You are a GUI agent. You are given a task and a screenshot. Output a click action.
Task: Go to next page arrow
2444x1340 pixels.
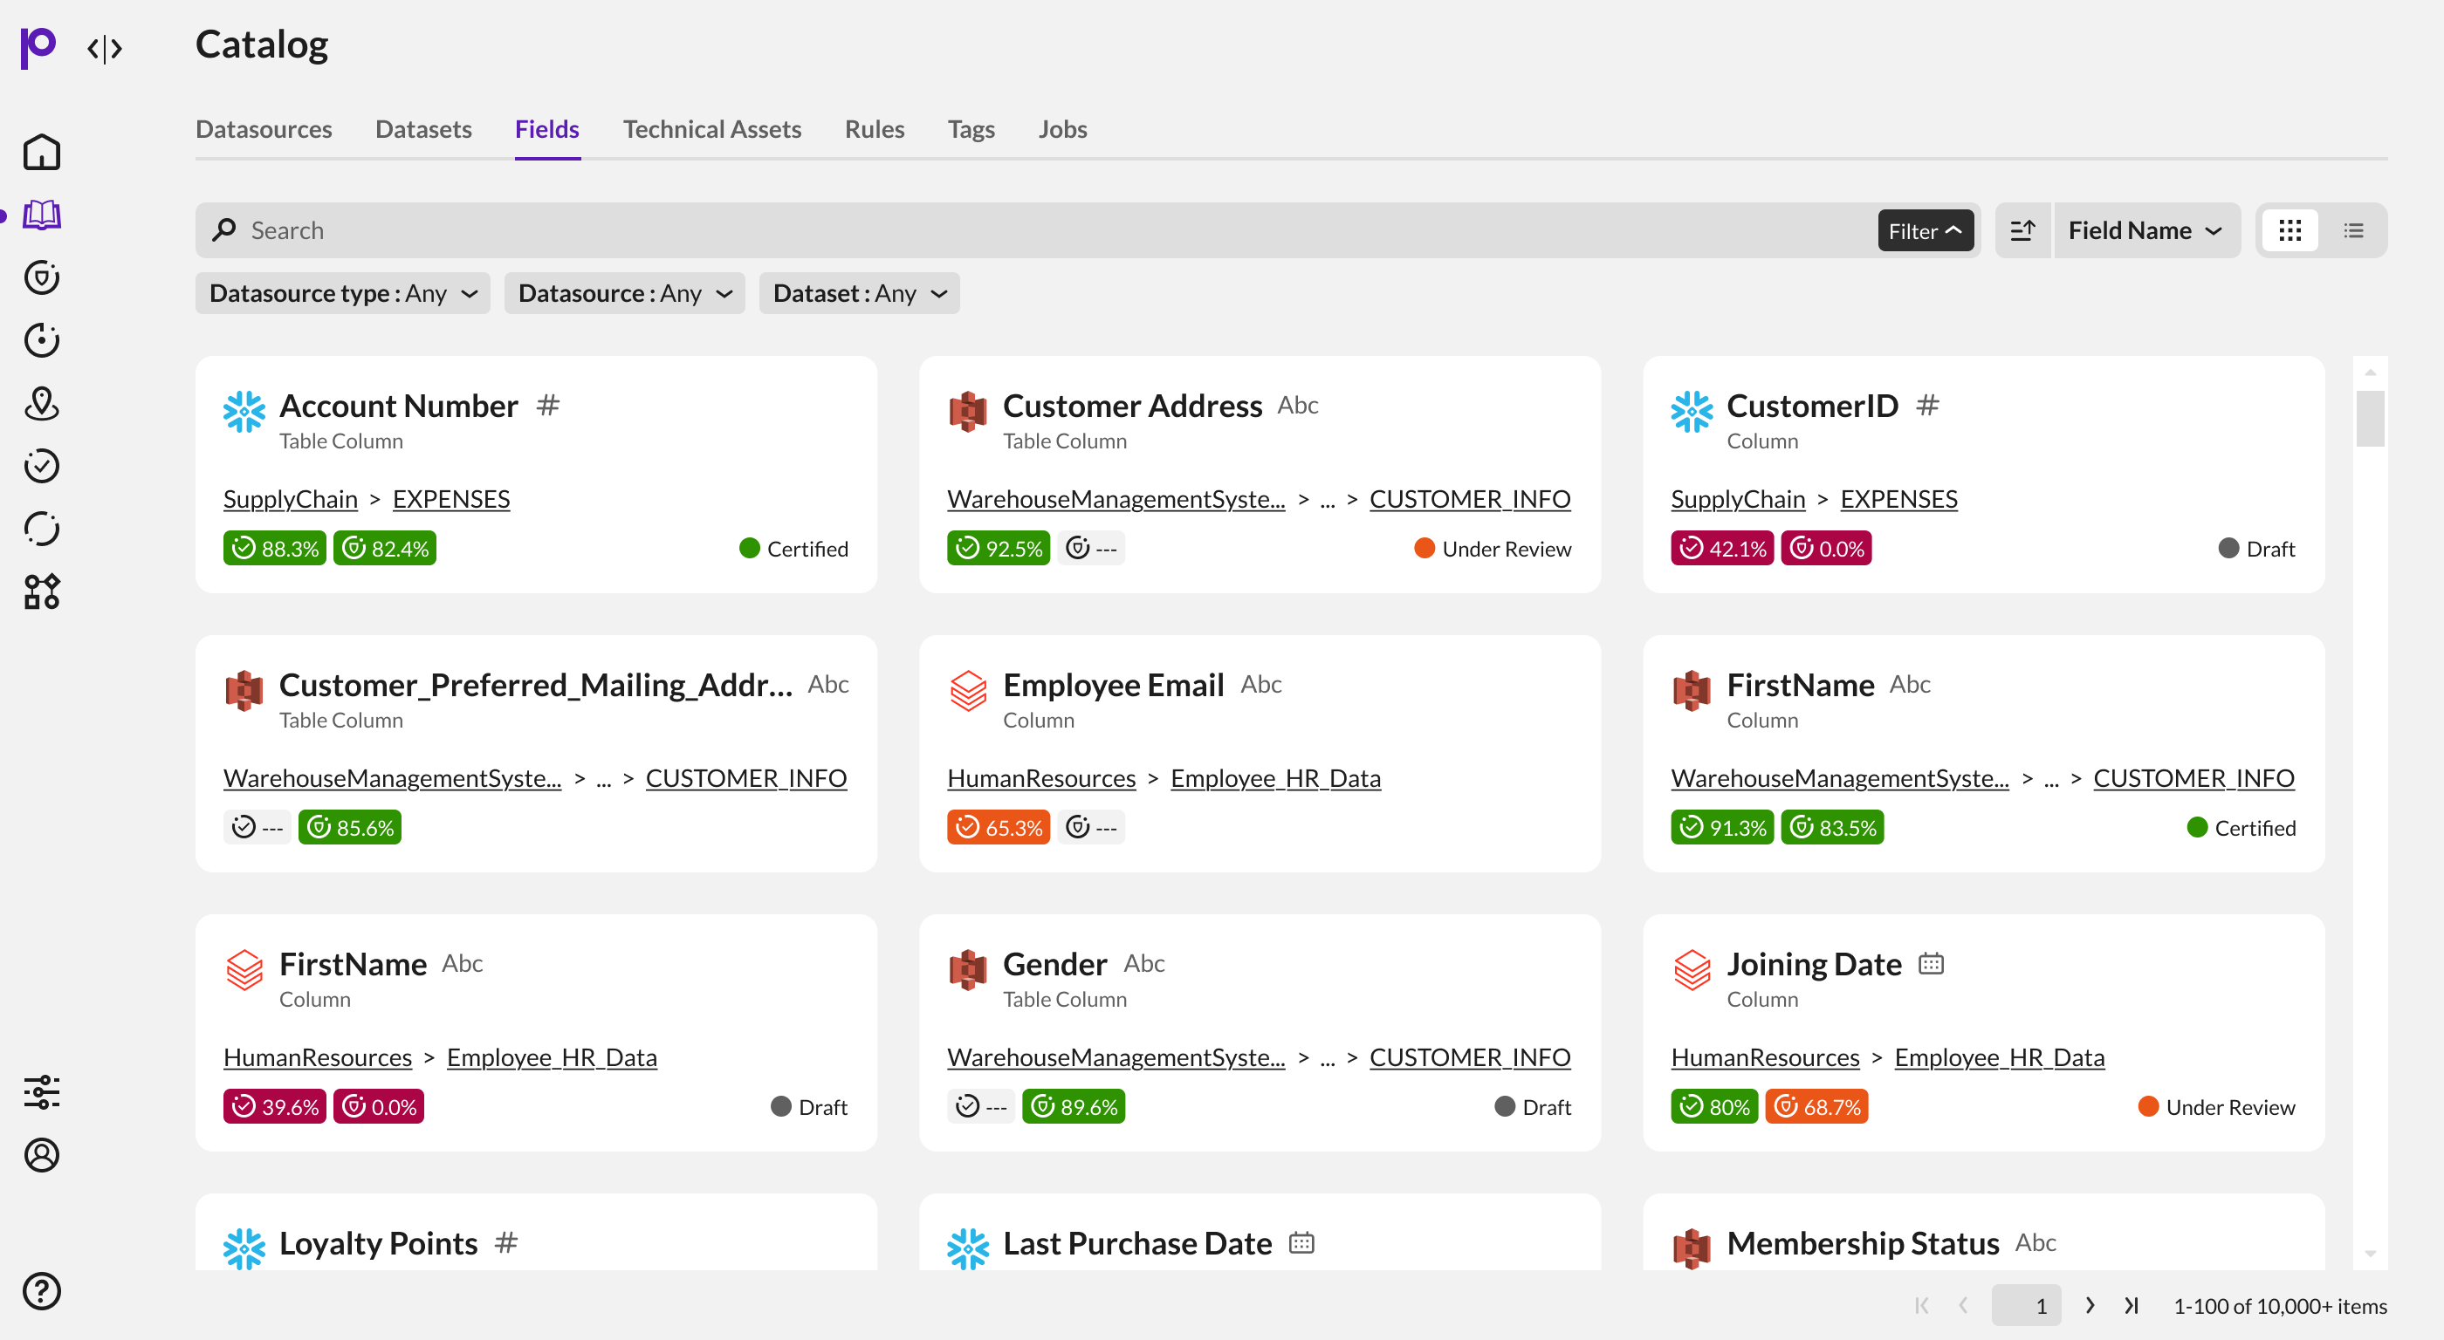(x=2089, y=1305)
